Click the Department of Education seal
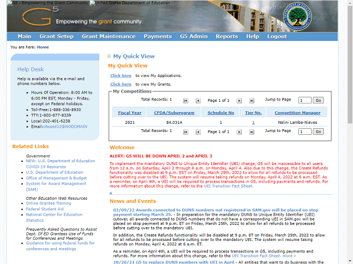The height and width of the screenshot is (264, 353). 297,16
